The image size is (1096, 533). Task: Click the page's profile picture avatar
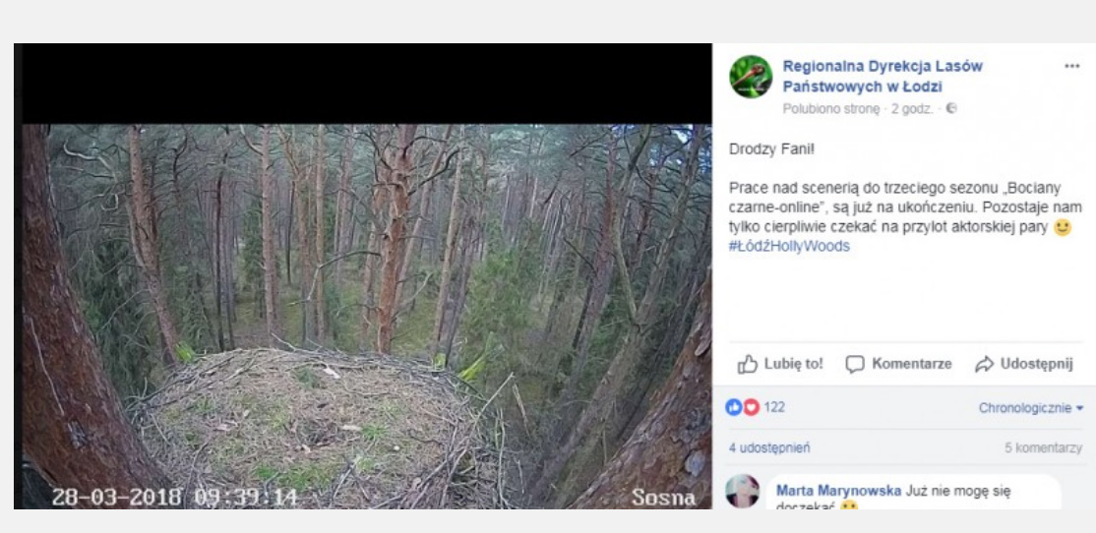751,77
